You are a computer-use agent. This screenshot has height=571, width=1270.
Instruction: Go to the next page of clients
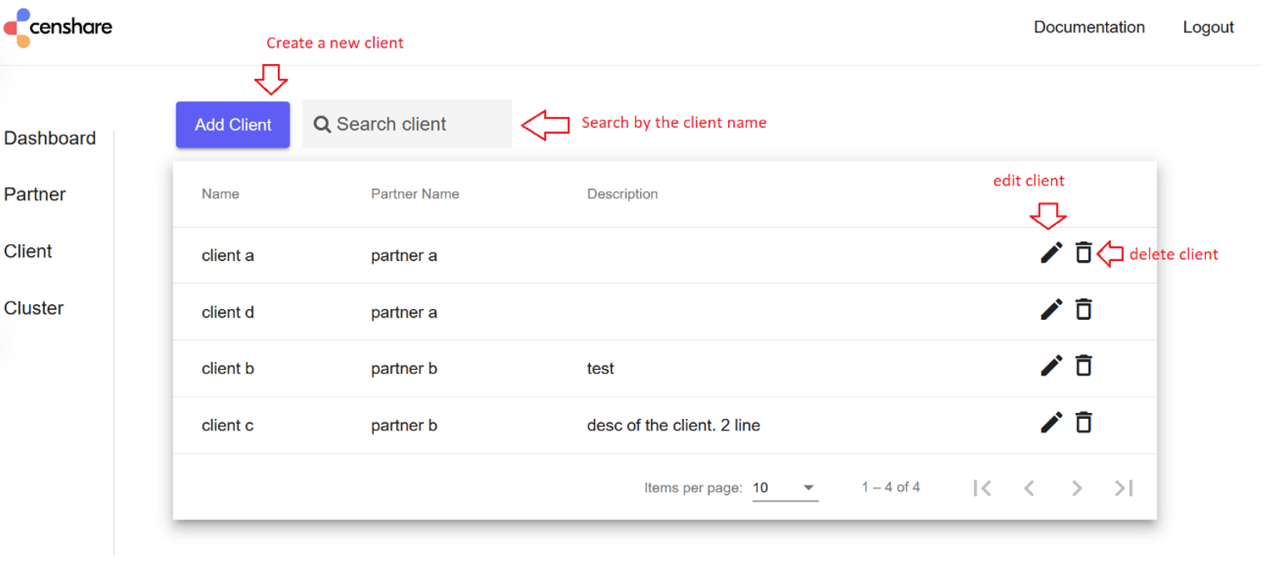(x=1076, y=488)
